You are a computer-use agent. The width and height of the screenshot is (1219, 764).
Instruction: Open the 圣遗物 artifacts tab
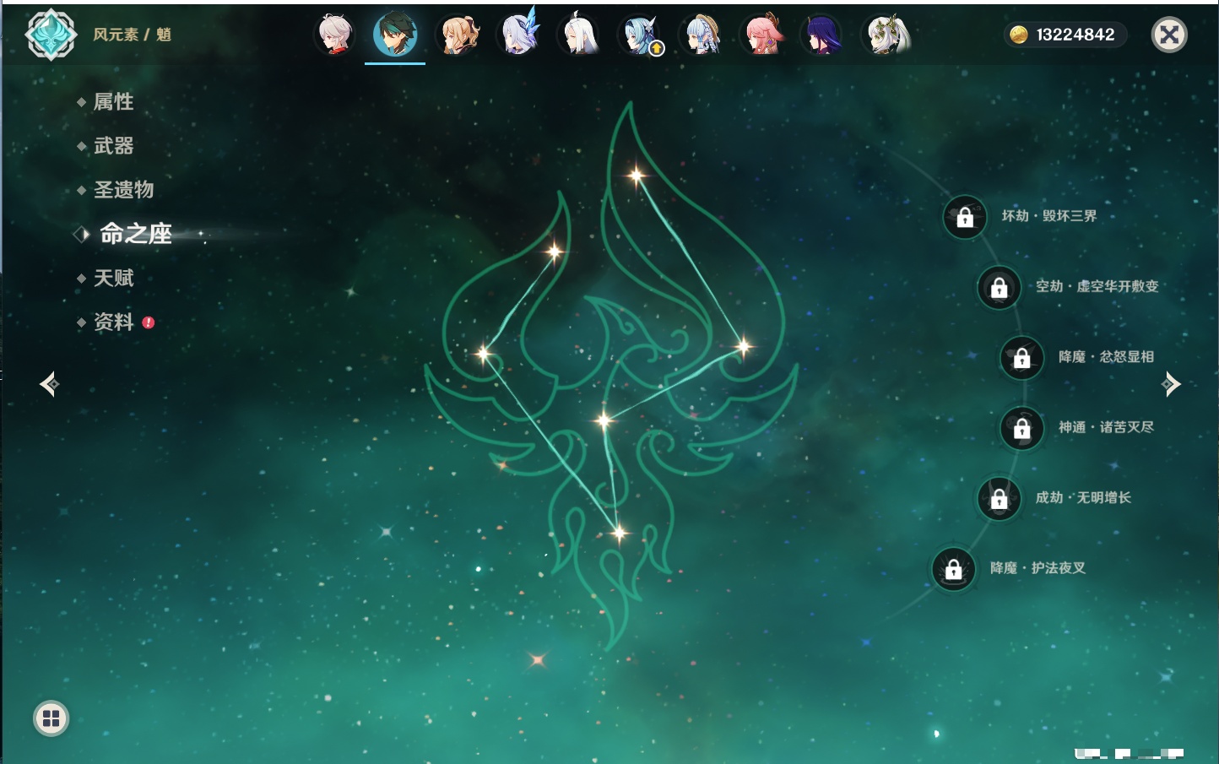pos(123,190)
